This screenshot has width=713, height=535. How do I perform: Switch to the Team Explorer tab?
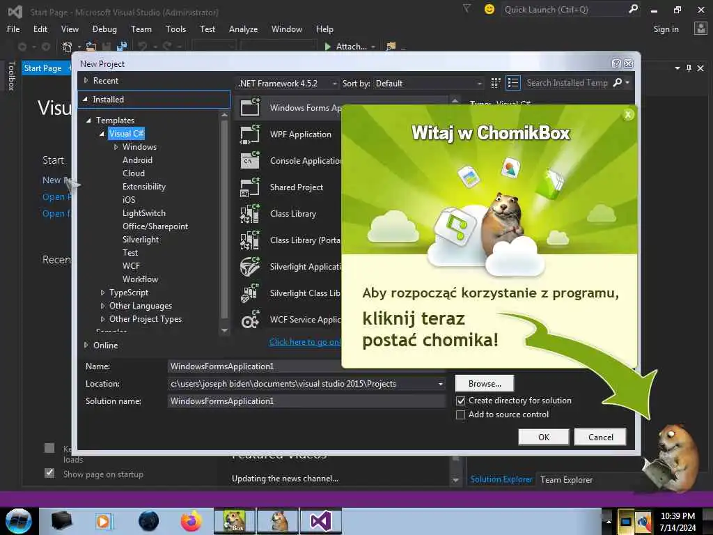point(566,479)
